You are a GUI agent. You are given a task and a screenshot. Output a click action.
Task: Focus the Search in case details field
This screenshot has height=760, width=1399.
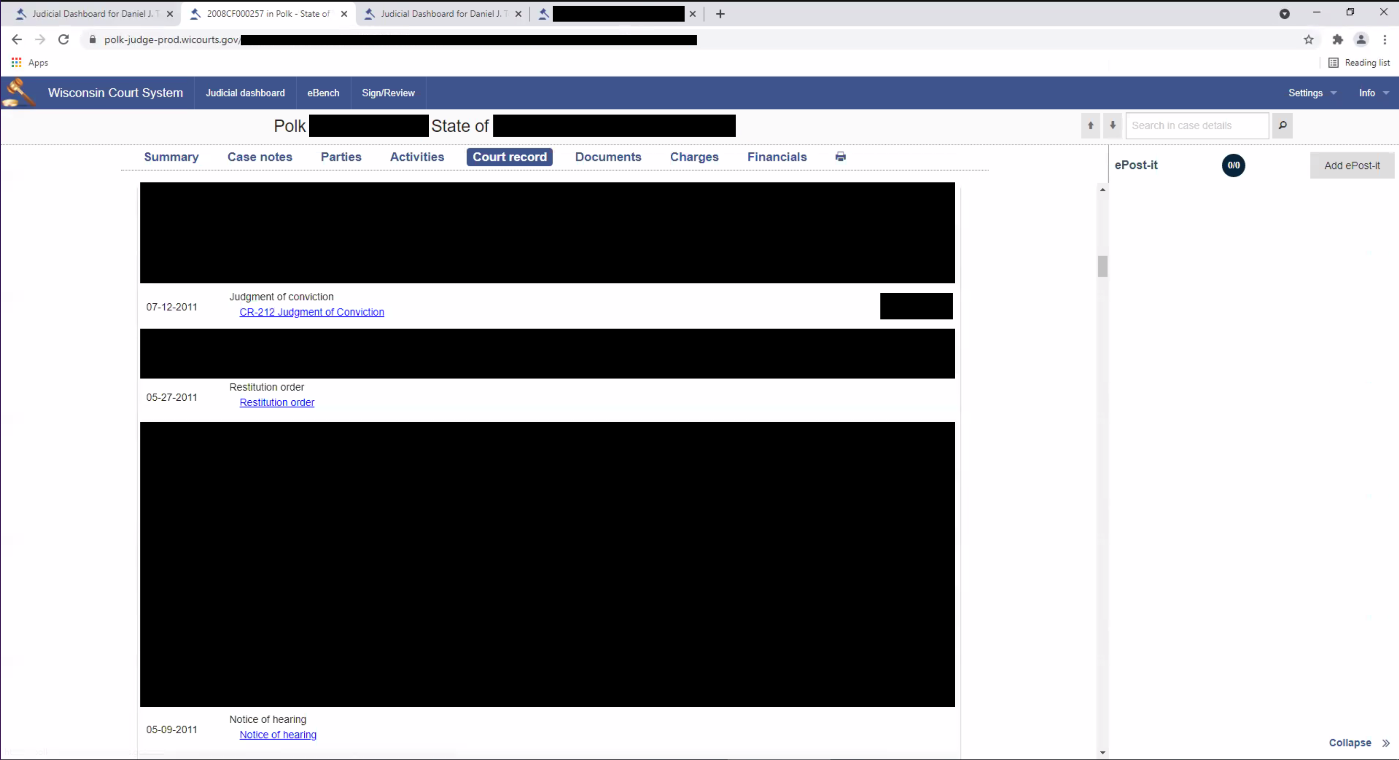[1197, 125]
